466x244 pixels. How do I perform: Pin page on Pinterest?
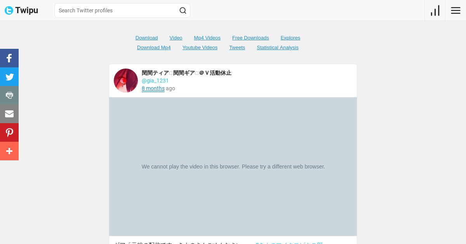click(x=9, y=132)
